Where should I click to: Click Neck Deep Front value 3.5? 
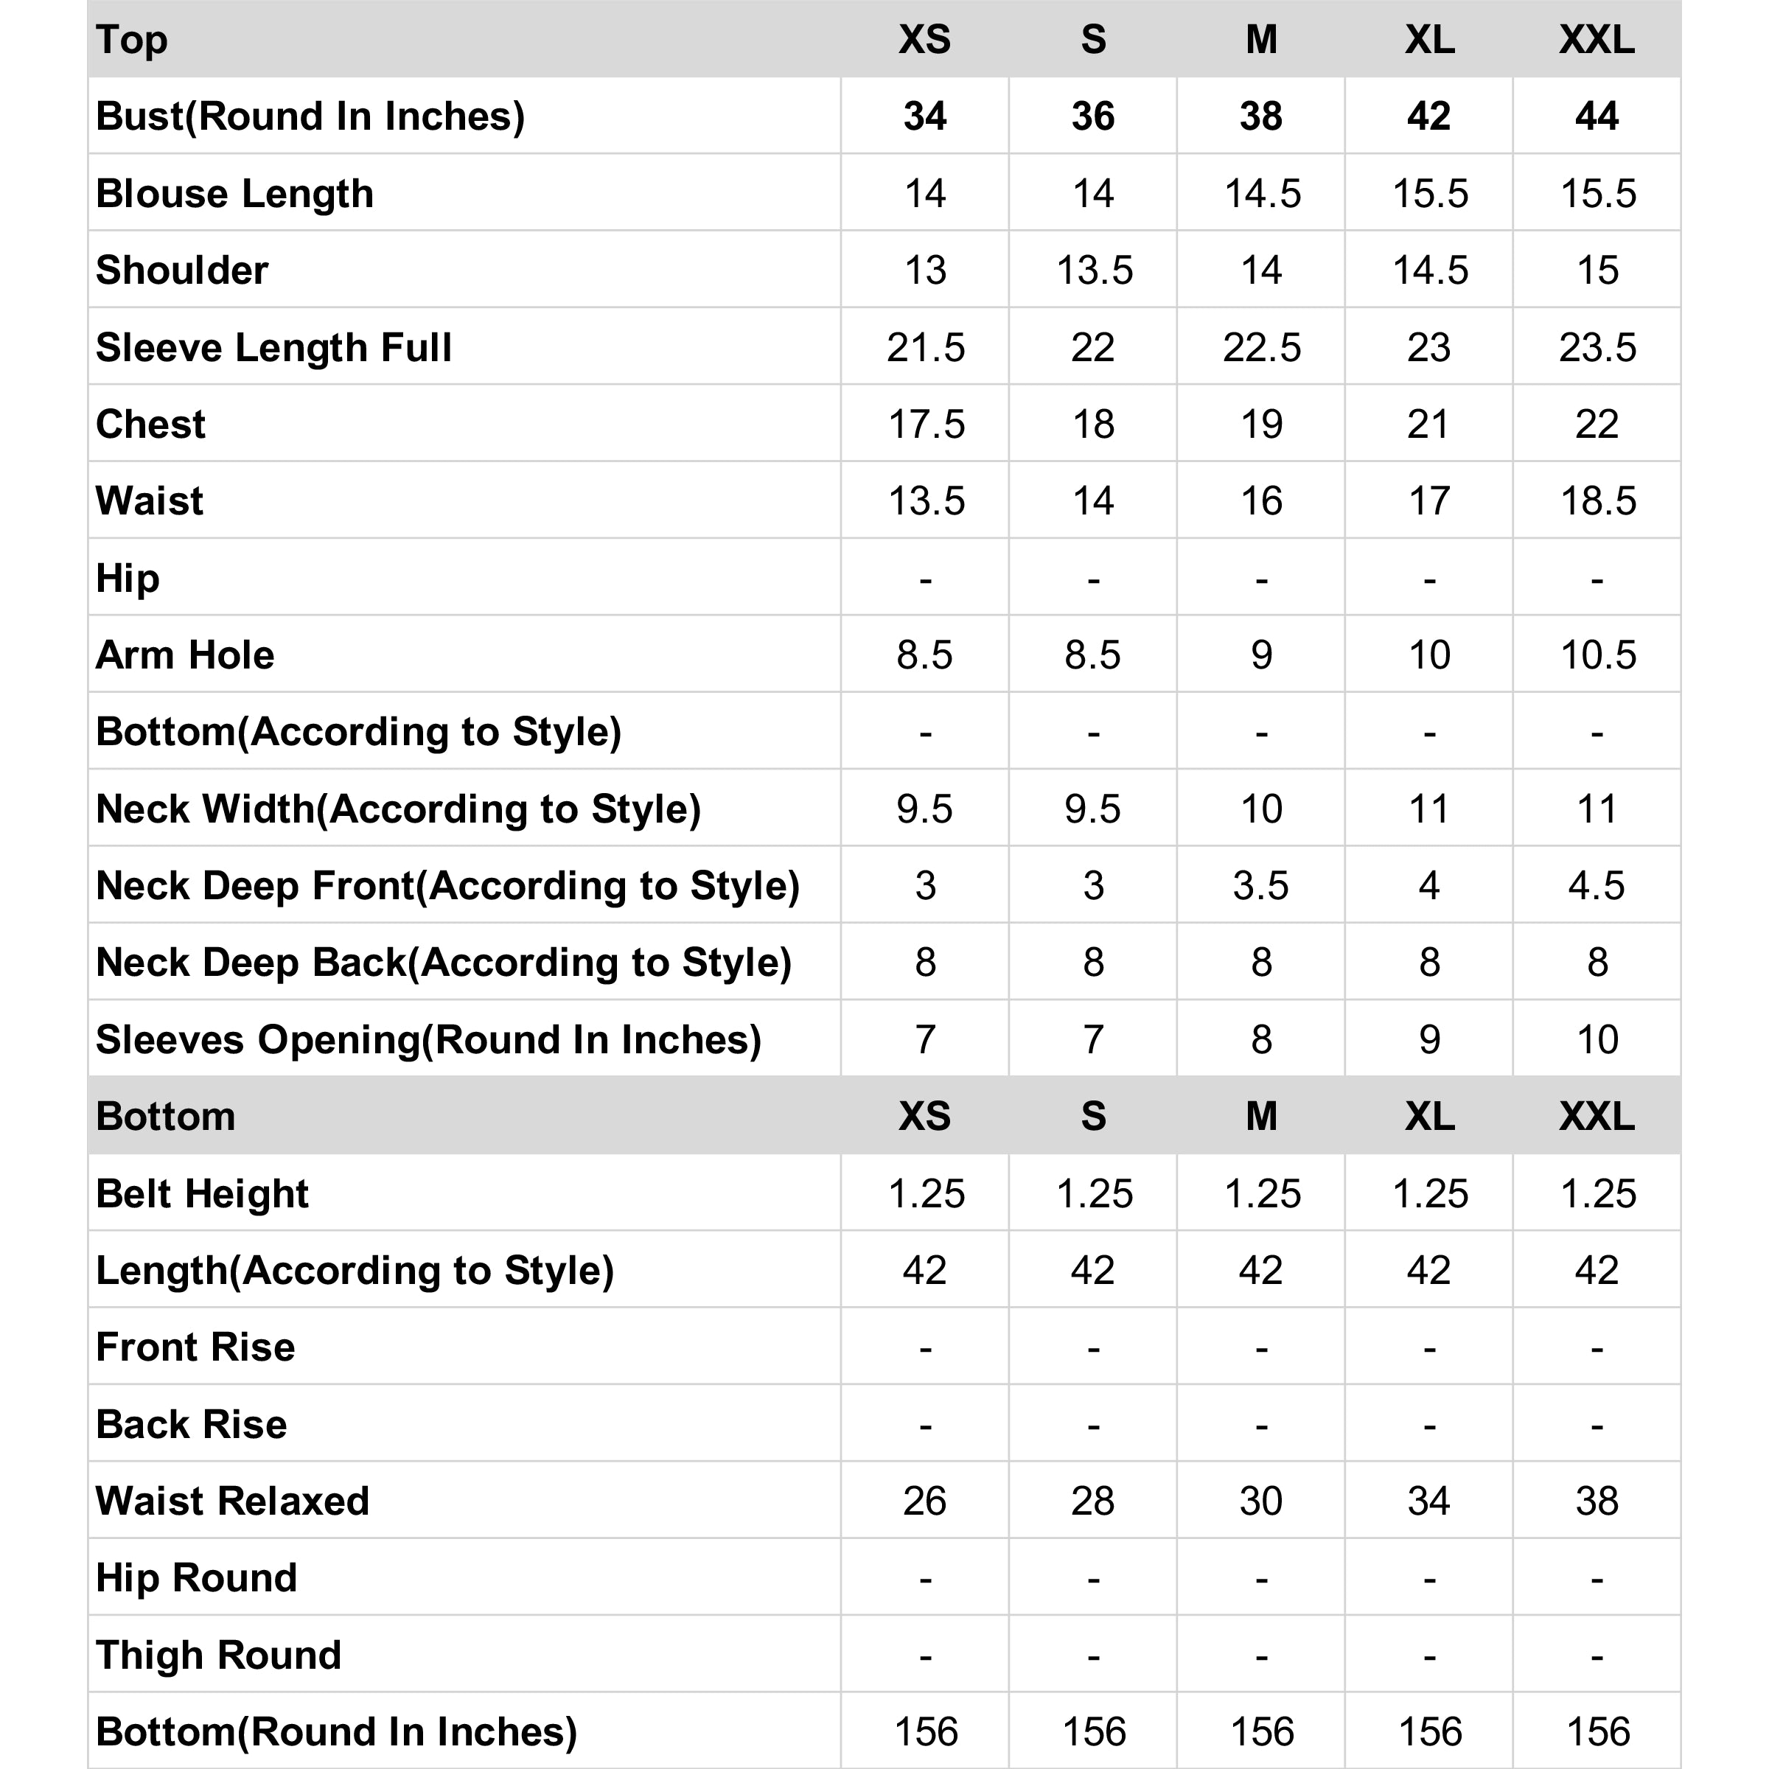pos(1261,885)
